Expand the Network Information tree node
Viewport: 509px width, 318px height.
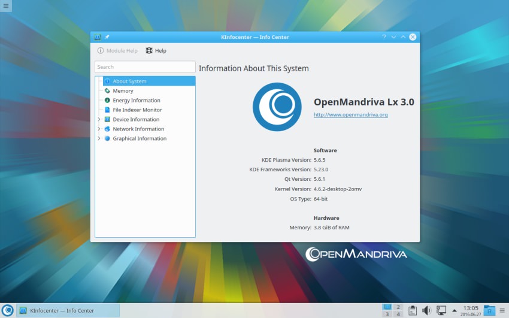coord(99,129)
